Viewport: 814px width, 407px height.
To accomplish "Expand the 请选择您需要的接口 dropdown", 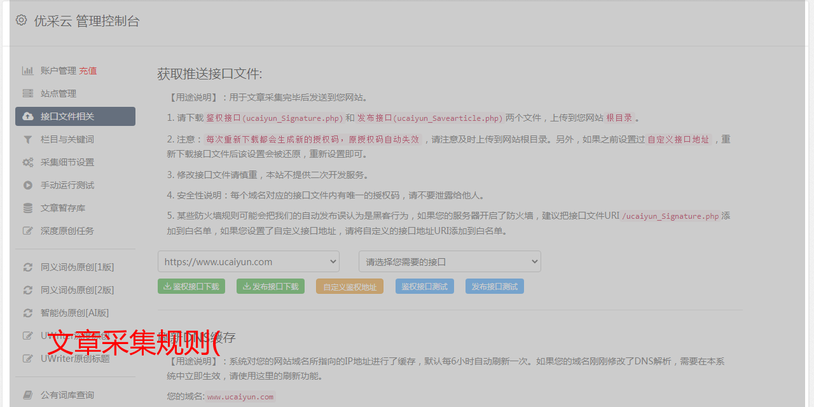I will (x=450, y=261).
